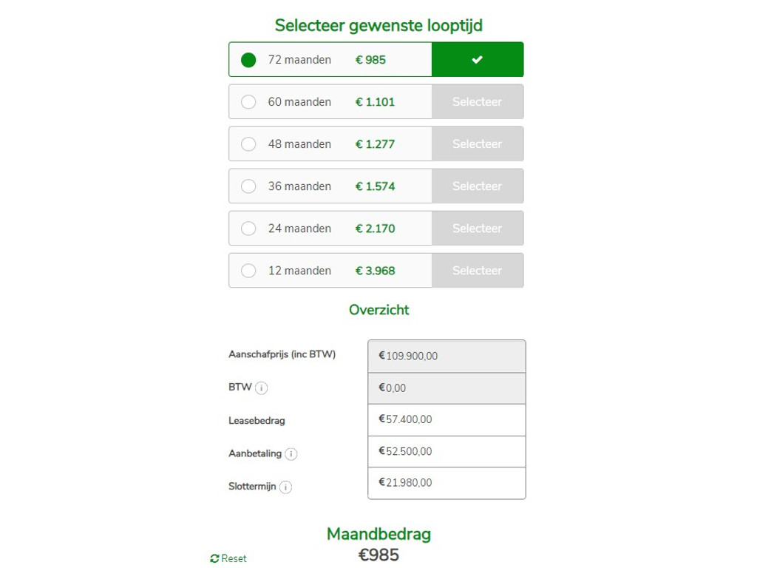
Task: Click the Slottermijn info icon
Action: tap(286, 487)
